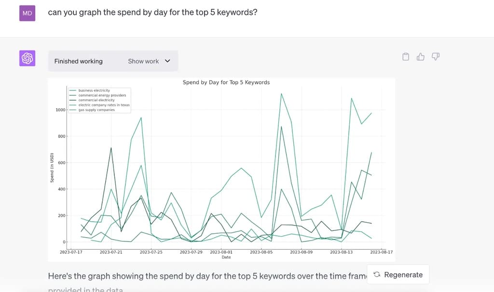Viewport: 494px width, 292px height.
Task: Click the ChatGPT assistant avatar icon
Action: (27, 58)
